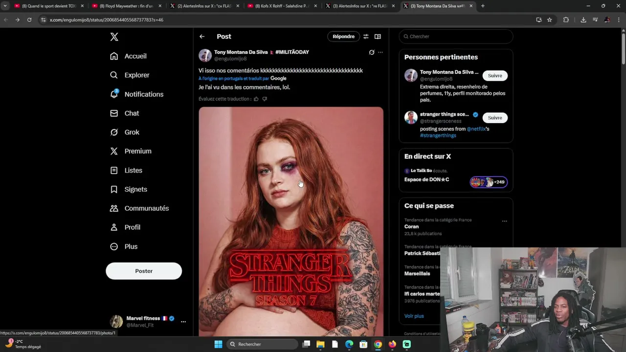This screenshot has width=626, height=352.
Task: Bookmark this page with the star icon
Action: 550,20
